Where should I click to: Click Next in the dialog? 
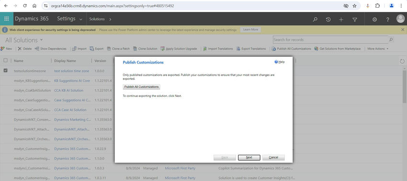pos(249,158)
